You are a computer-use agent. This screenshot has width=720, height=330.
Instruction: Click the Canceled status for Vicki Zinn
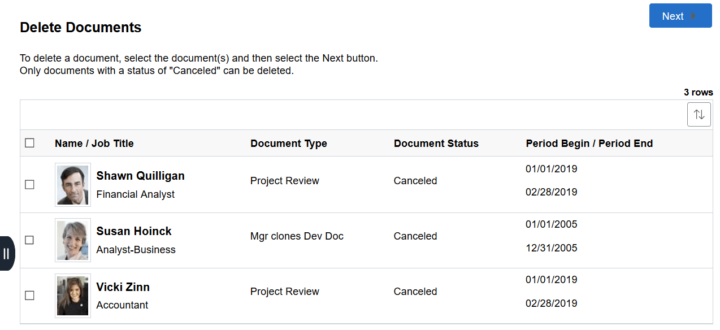click(x=415, y=292)
